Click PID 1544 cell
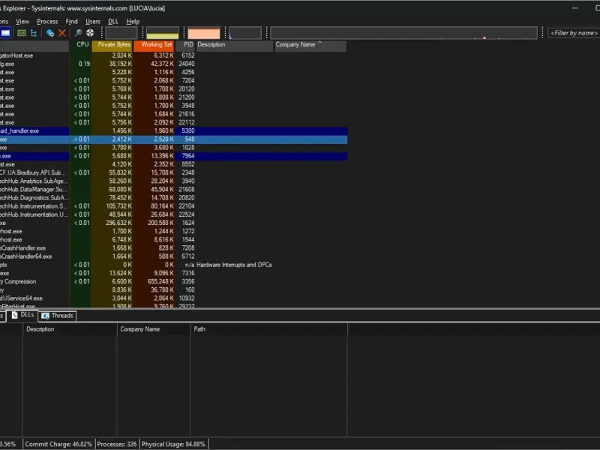Viewport: 600px width, 450px height. point(188,239)
